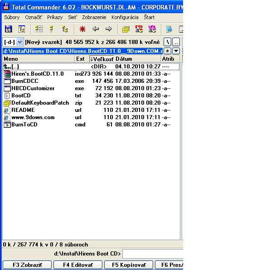
Task: Click the 17.03.2006 20:39 date value
Action: [x=138, y=81]
